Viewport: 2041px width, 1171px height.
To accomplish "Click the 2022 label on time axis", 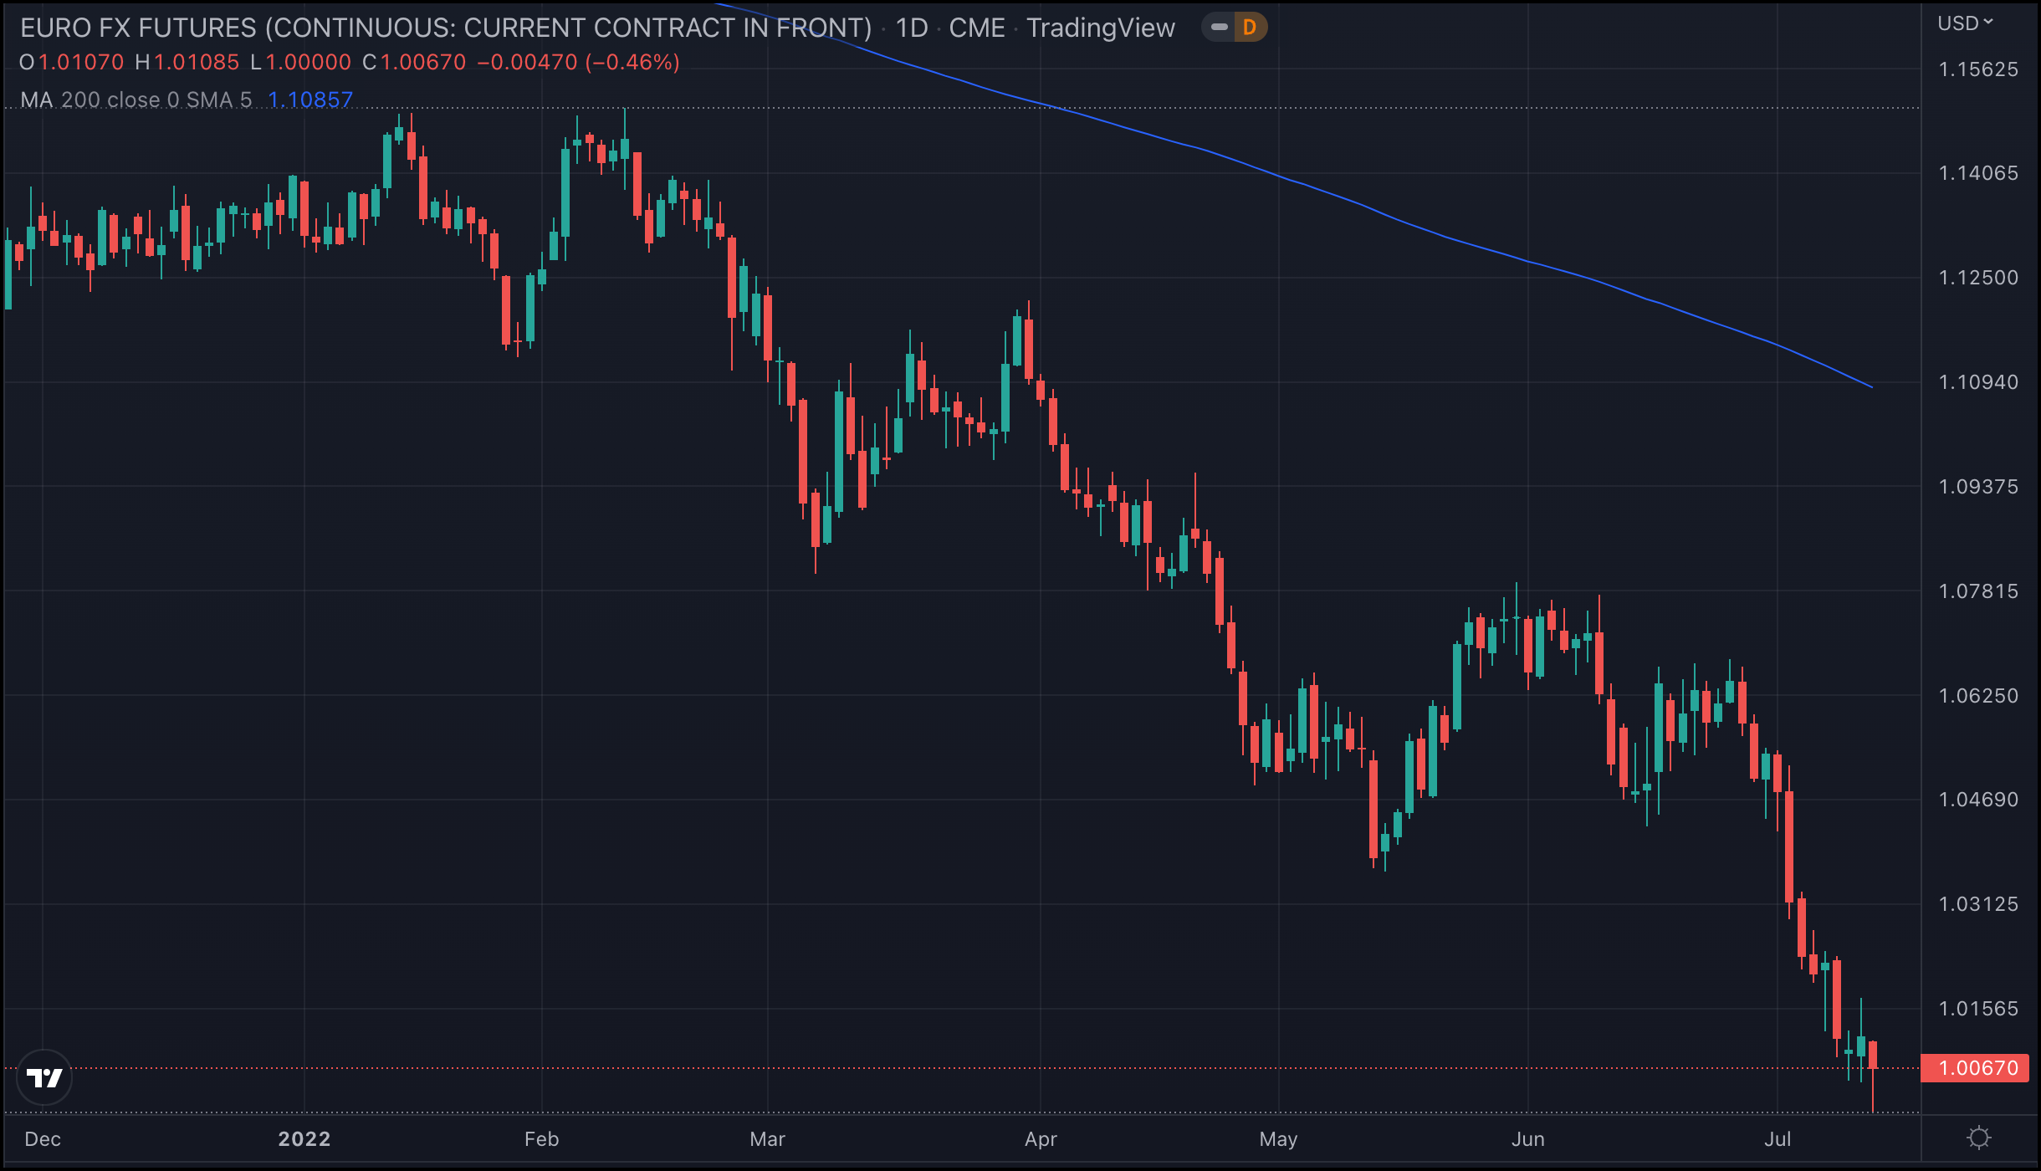I will pos(304,1139).
